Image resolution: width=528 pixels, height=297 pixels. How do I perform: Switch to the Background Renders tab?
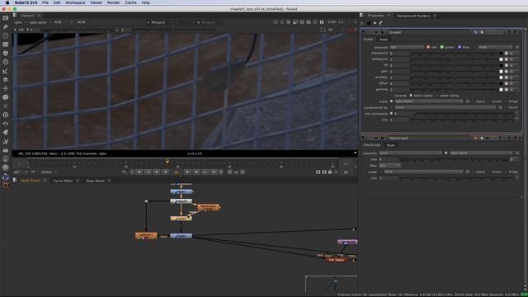tap(413, 16)
